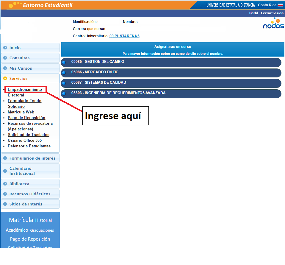Image resolution: width=285 pixels, height=265 pixels.
Task: Open the Empadronamiento Electoral link
Action: pyautogui.click(x=25, y=90)
